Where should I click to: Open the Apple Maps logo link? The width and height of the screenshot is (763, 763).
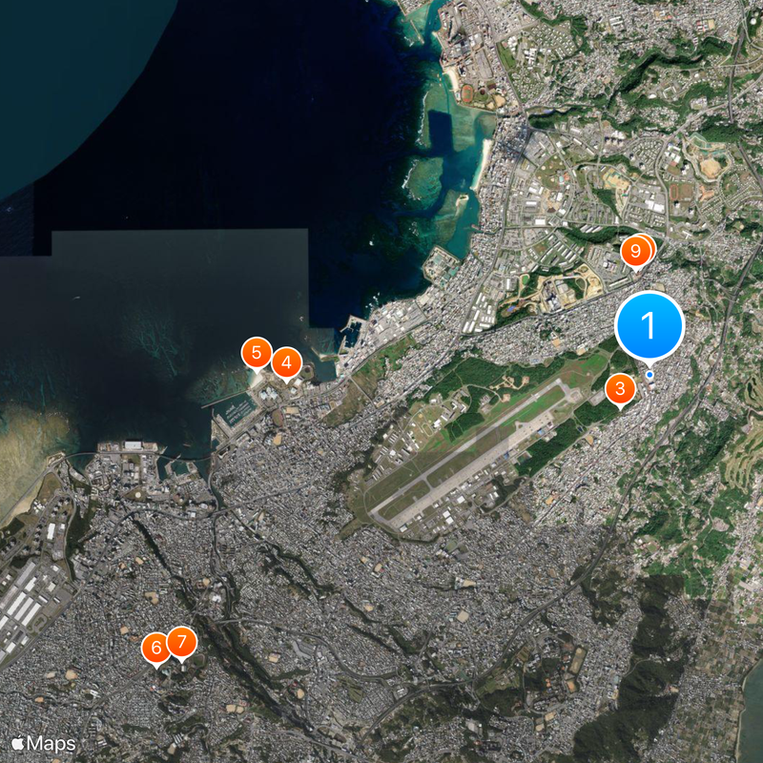click(43, 742)
